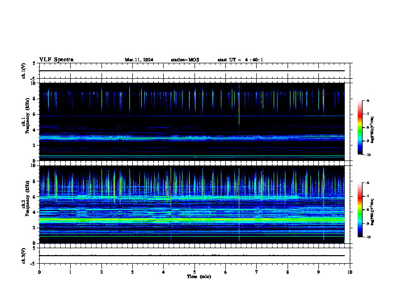This screenshot has width=394, height=305.
Task: Click the "VLF Spectra" title text
Action: [x=56, y=60]
